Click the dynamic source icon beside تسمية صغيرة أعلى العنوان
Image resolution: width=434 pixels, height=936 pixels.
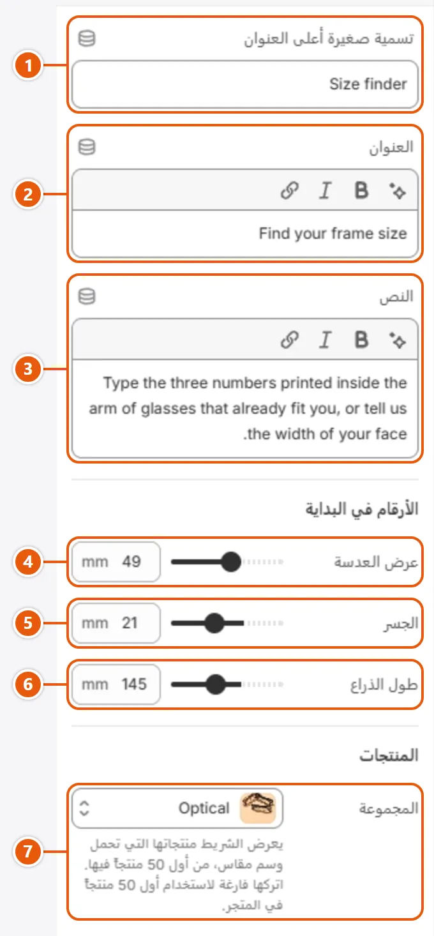pos(87,39)
